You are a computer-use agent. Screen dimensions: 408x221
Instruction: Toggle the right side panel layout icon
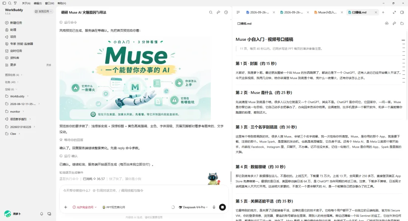(x=402, y=12)
